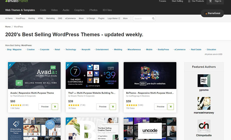Go to the Home breadcrumb
Image resolution: width=231 pixels, height=140 pixels.
(8, 27)
